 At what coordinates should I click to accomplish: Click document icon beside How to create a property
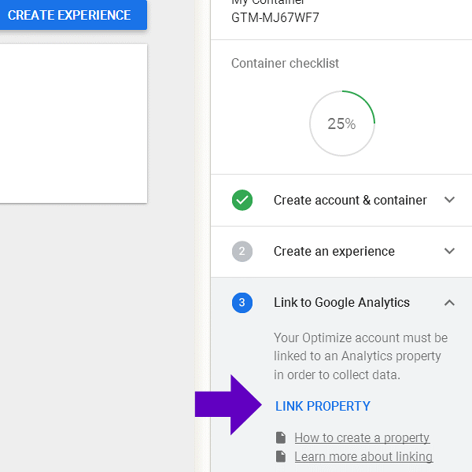(x=281, y=438)
